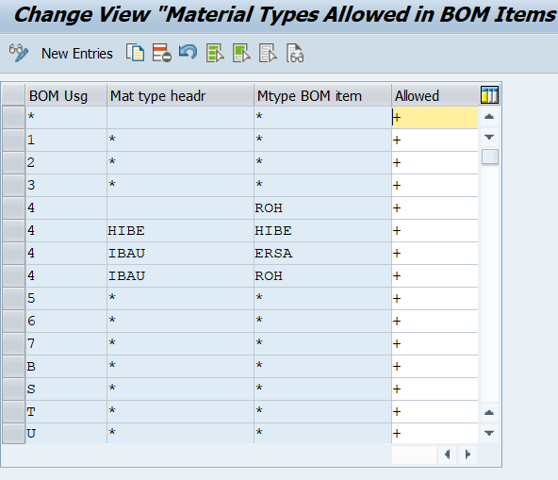558x480 pixels.
Task: Click the Select Block icon
Action: tap(241, 53)
